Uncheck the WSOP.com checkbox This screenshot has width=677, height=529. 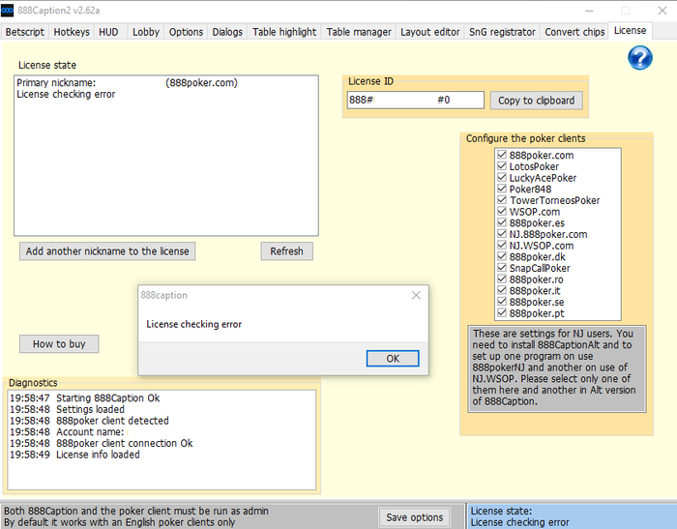pos(502,211)
